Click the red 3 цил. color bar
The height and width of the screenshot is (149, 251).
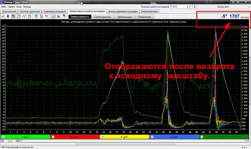(75, 137)
